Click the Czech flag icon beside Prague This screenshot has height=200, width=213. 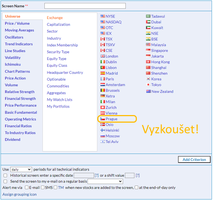[102, 119]
